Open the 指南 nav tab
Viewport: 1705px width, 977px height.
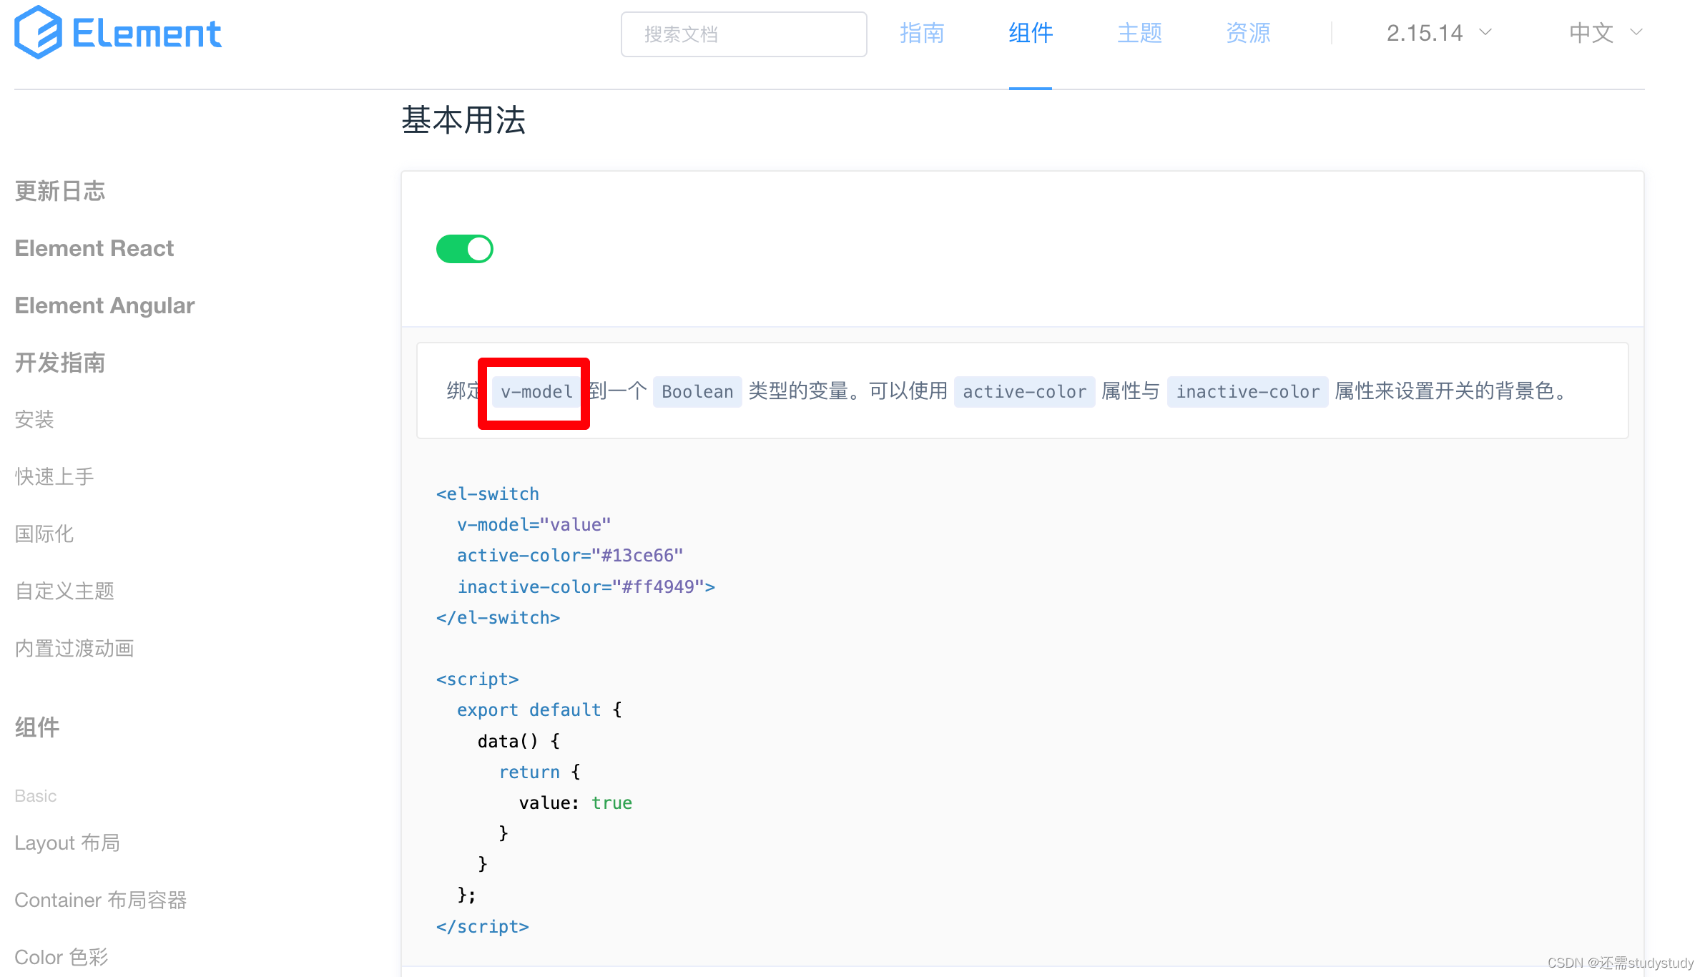tap(922, 33)
